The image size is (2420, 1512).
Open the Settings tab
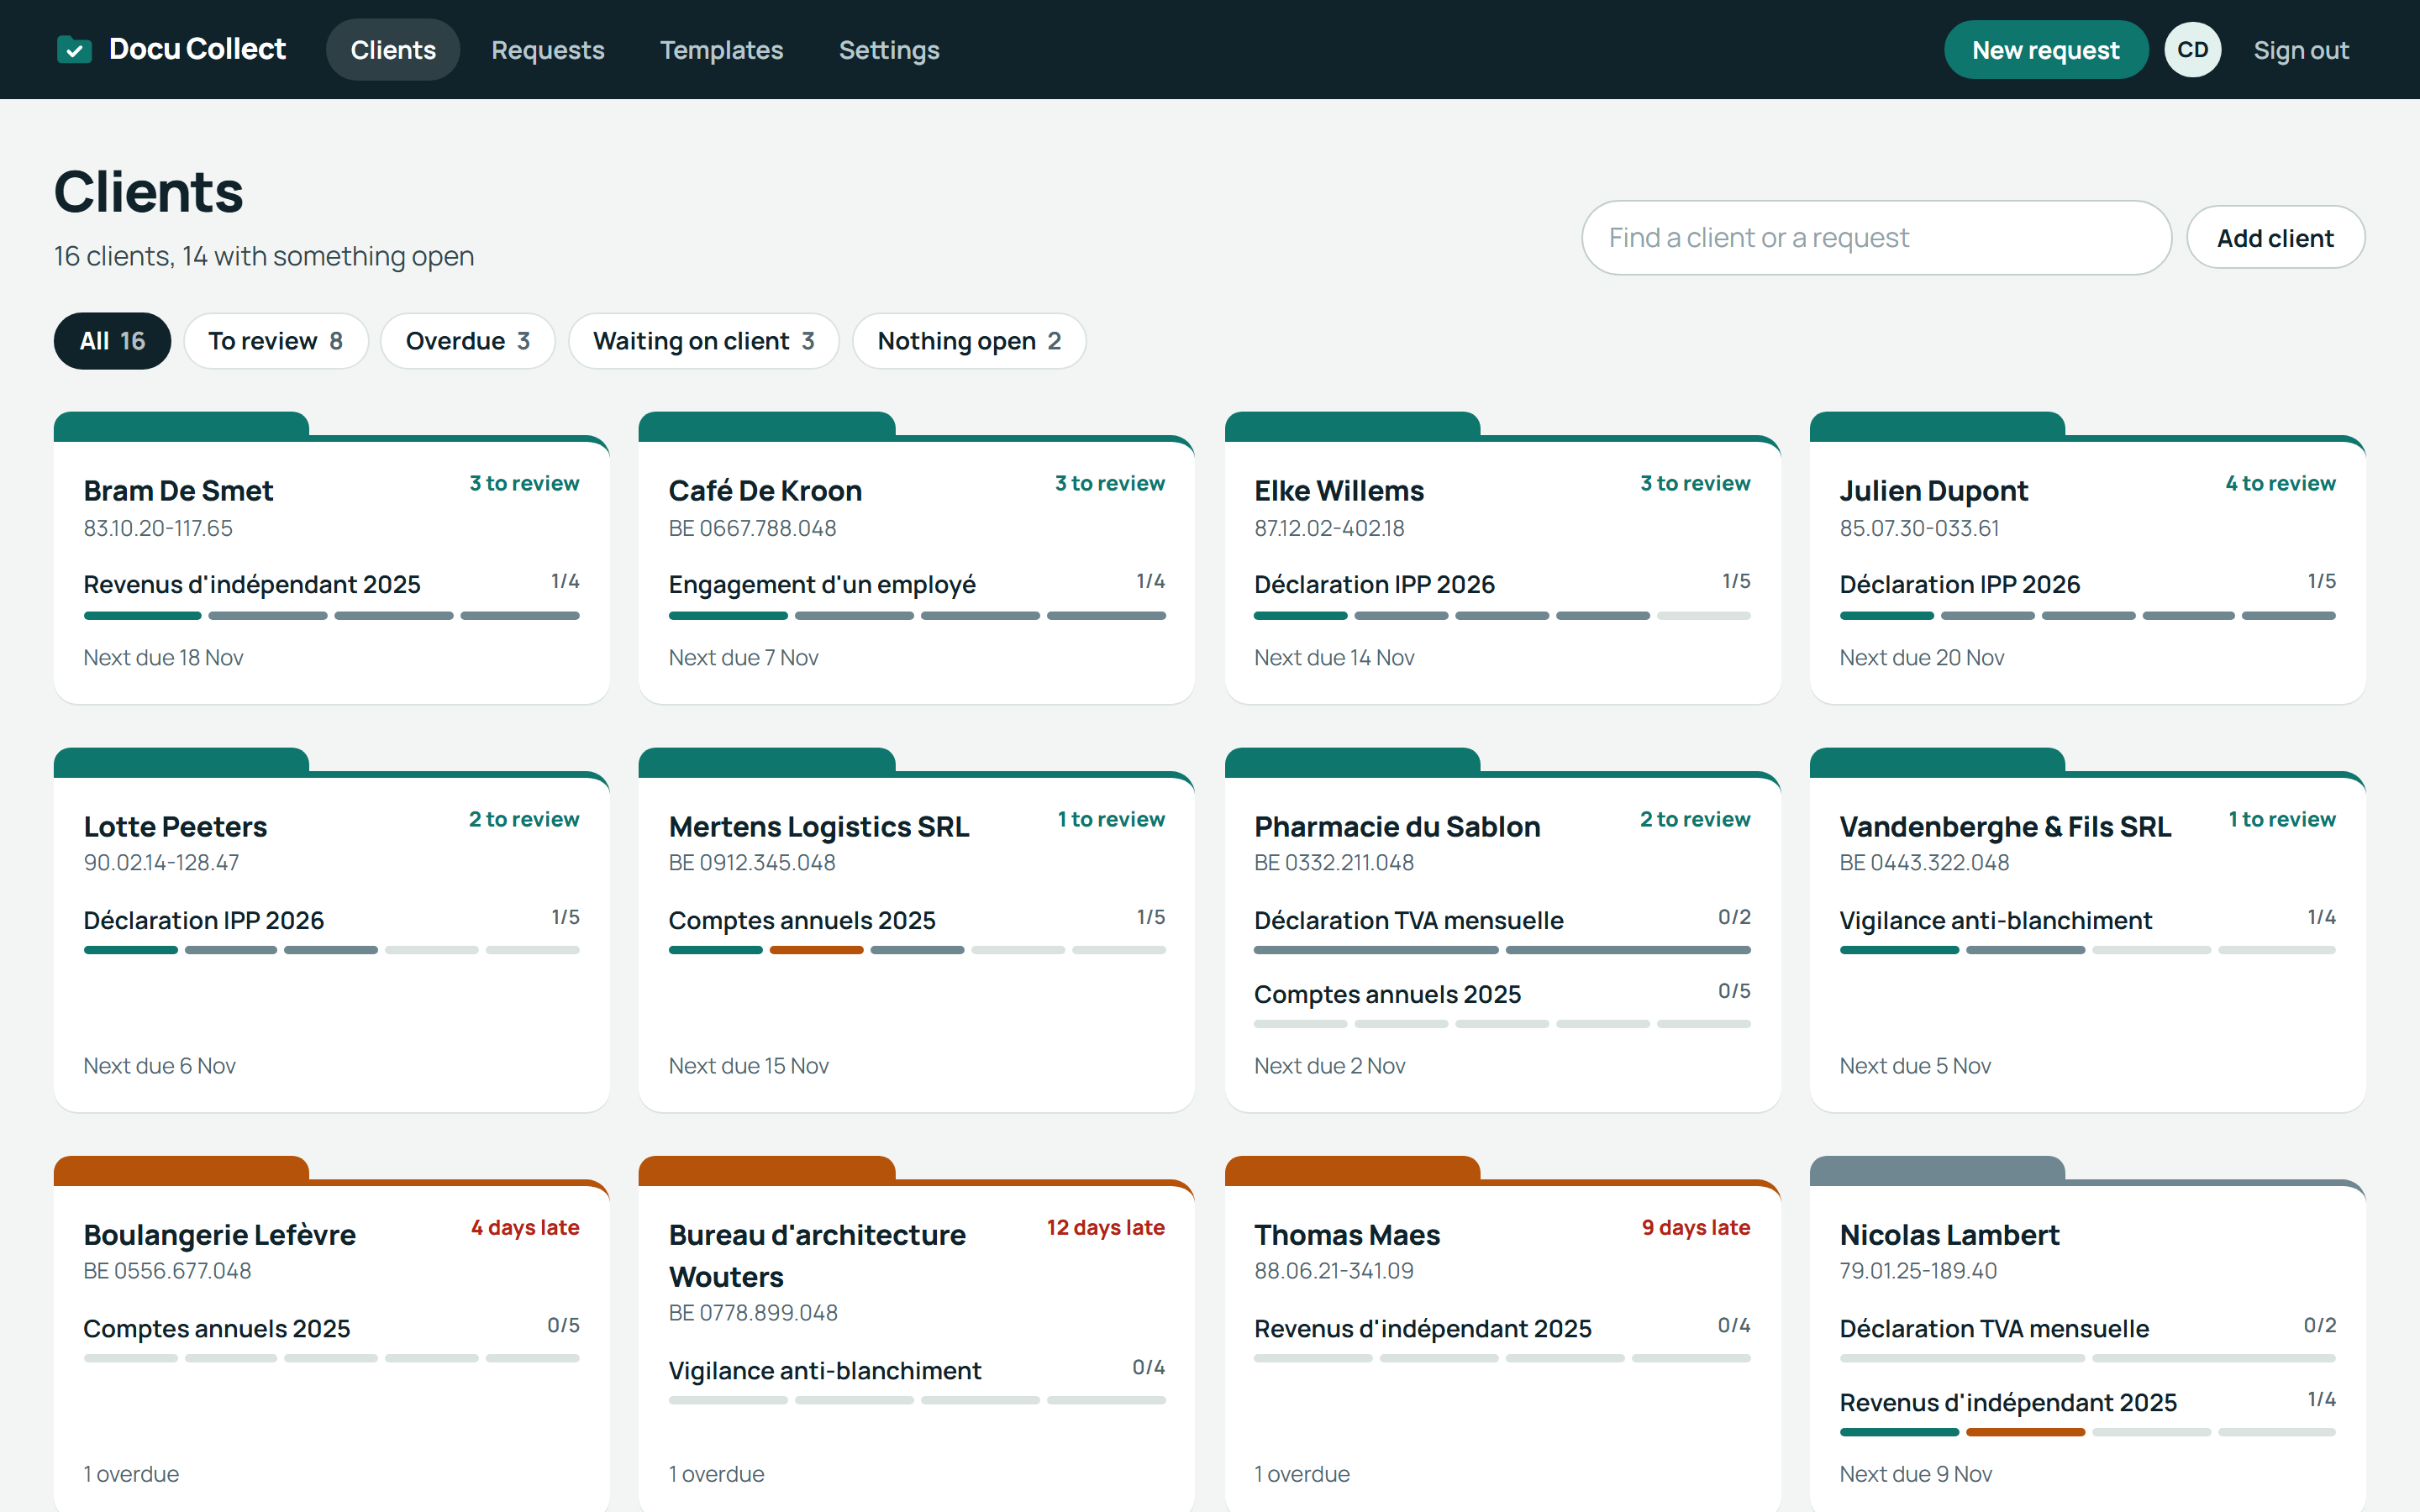(x=889, y=50)
